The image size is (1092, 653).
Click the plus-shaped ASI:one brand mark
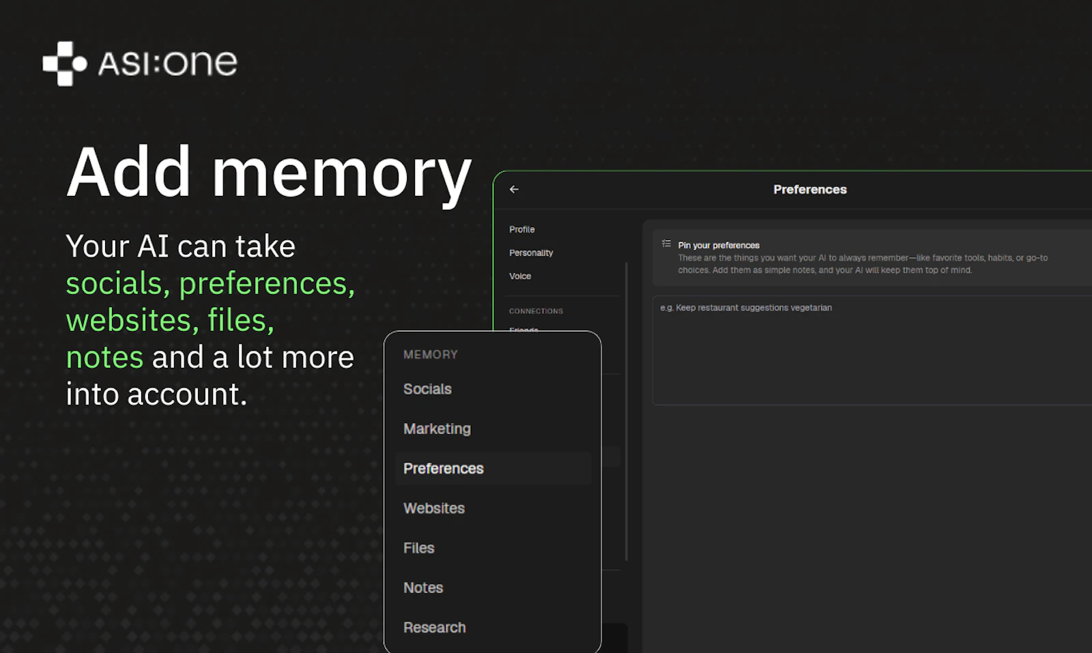(x=64, y=63)
